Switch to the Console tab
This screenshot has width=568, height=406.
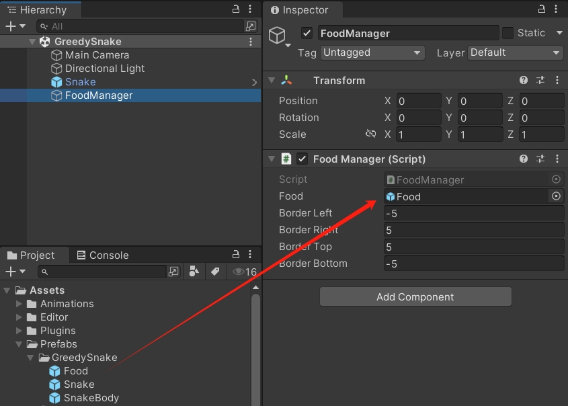click(103, 255)
